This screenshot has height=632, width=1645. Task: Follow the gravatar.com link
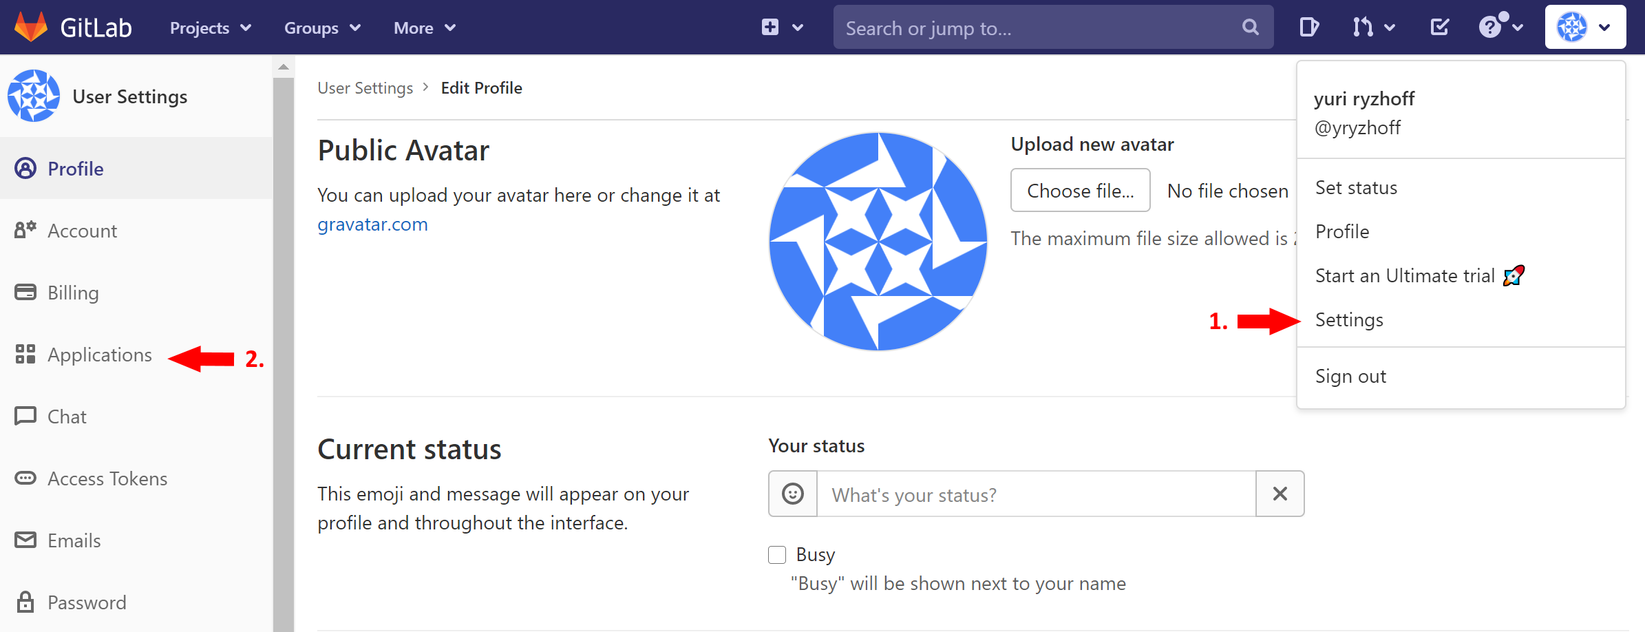[372, 224]
